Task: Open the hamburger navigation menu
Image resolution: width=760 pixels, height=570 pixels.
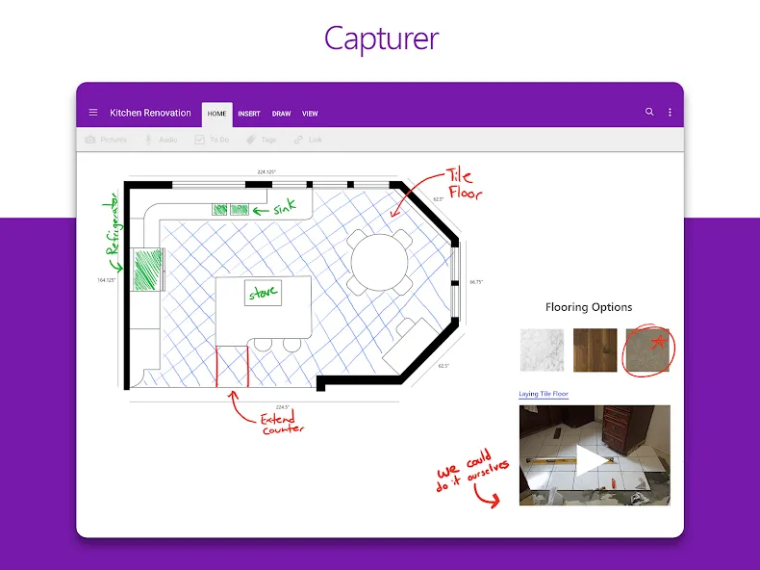Action: tap(93, 113)
